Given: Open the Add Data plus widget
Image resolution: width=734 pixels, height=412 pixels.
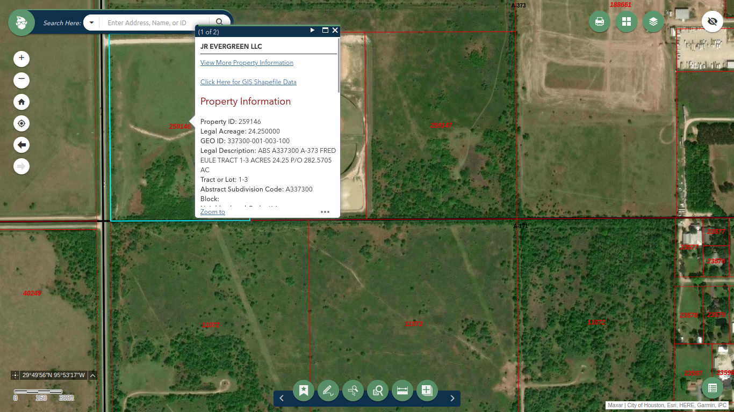Looking at the screenshot, I should 427,391.
